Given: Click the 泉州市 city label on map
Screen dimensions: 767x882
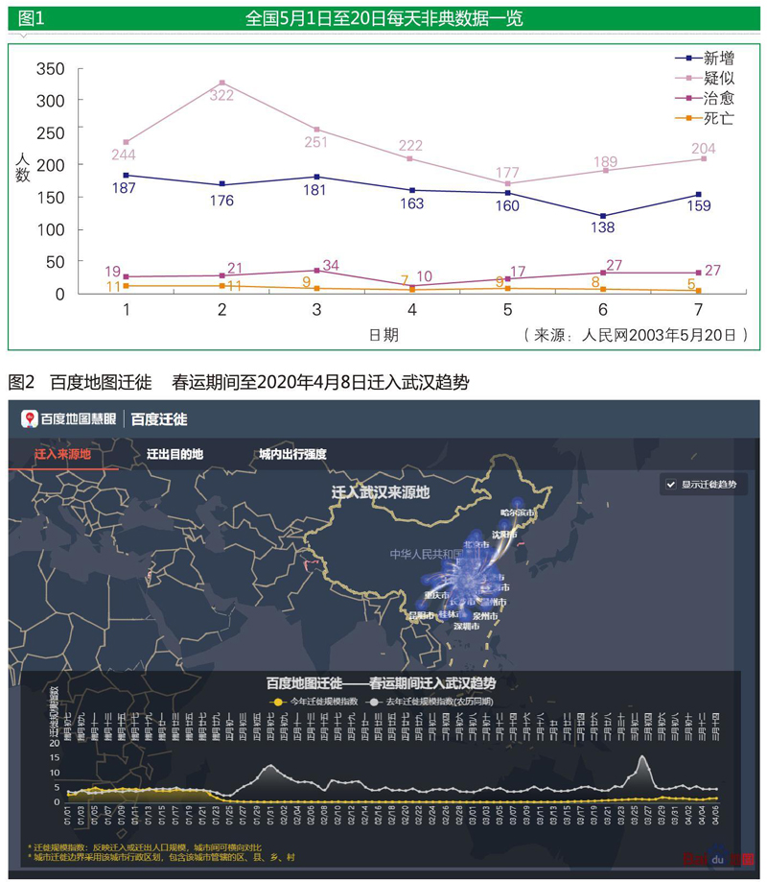Looking at the screenshot, I should coord(485,616).
